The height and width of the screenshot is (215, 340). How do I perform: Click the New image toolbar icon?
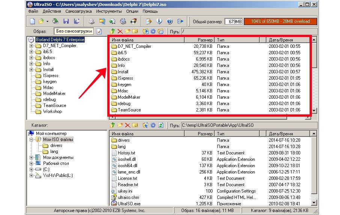click(32, 21)
